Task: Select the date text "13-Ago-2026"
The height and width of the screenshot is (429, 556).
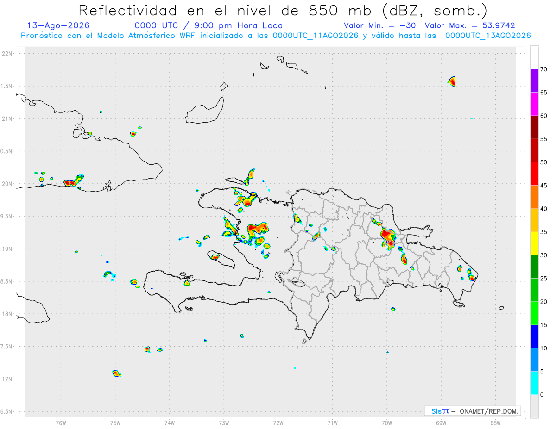Action: click(x=58, y=25)
